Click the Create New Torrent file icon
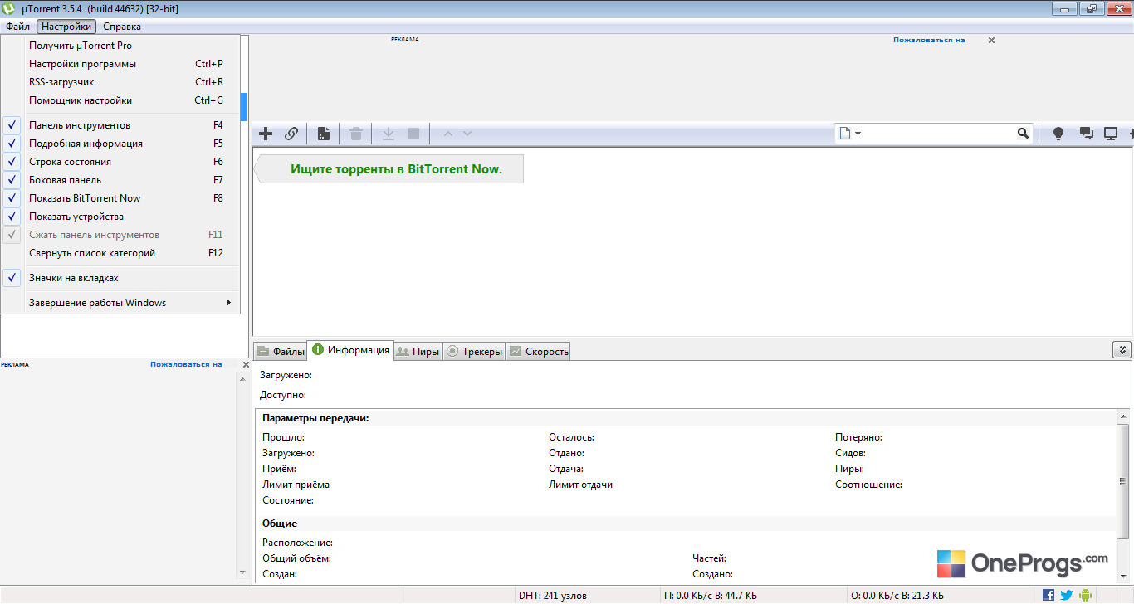 [x=324, y=134]
